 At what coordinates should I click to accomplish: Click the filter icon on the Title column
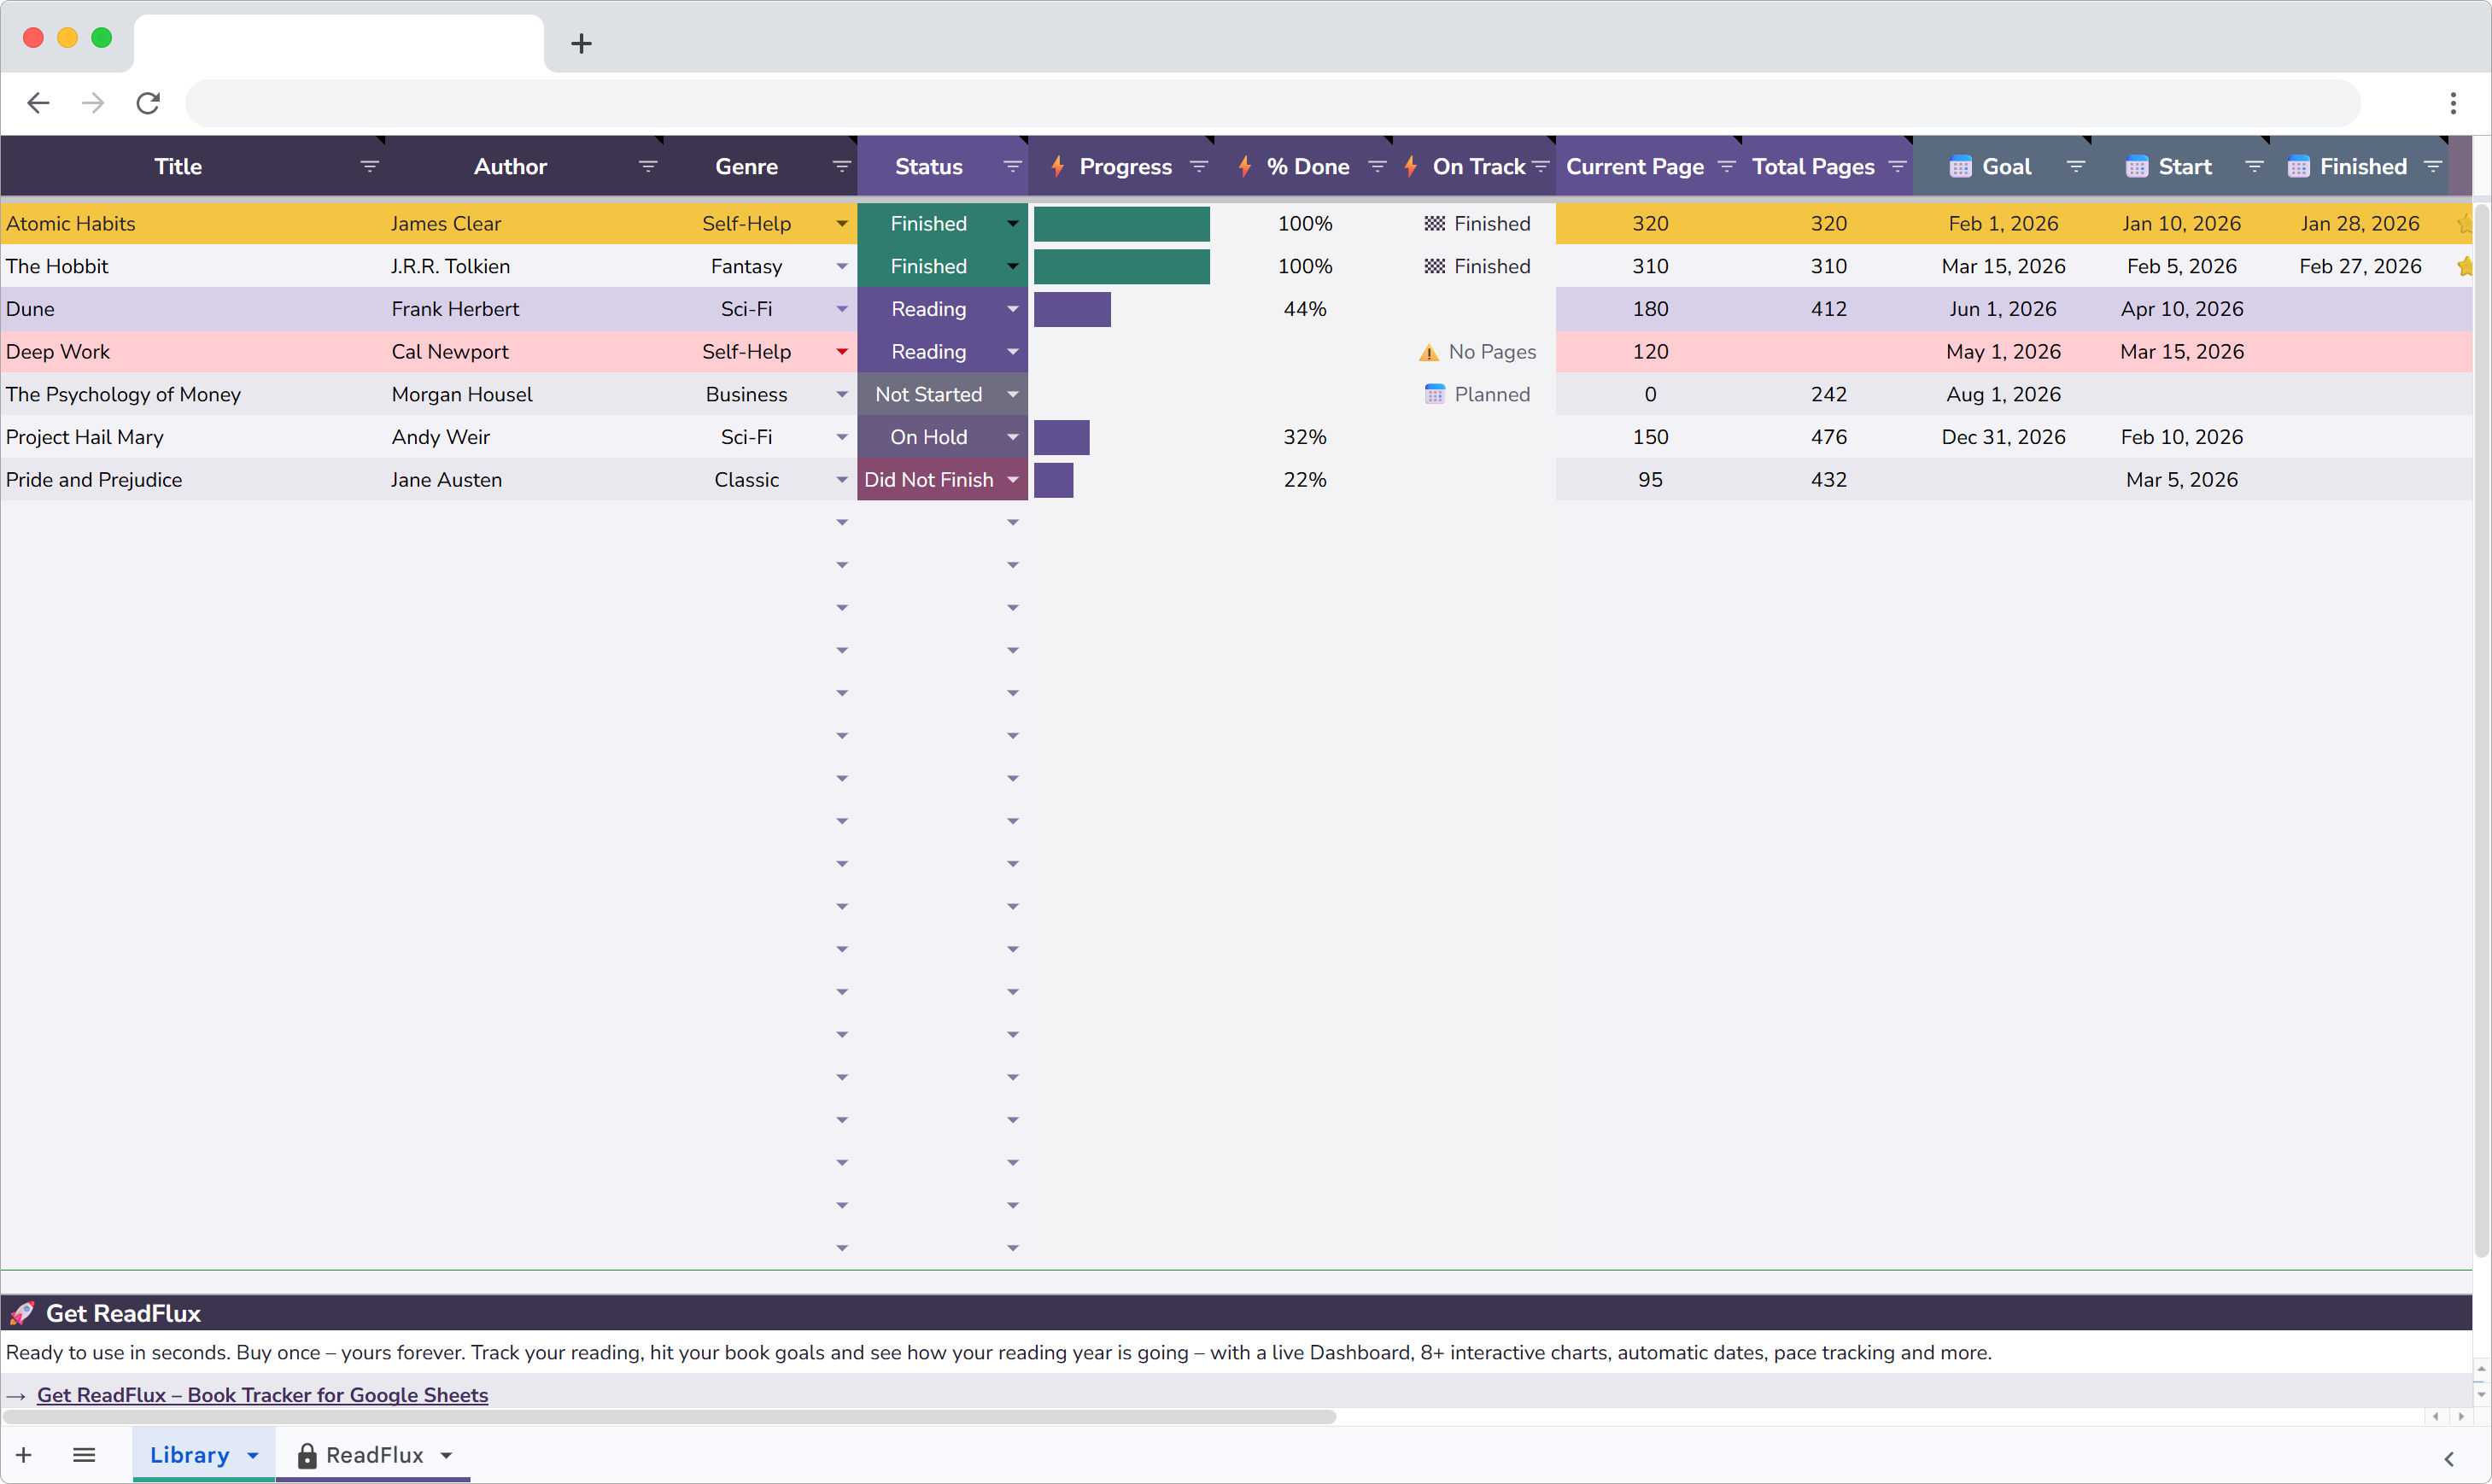[x=369, y=166]
